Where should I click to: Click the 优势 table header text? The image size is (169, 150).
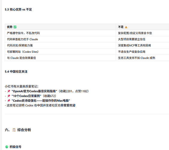coord(10,27)
